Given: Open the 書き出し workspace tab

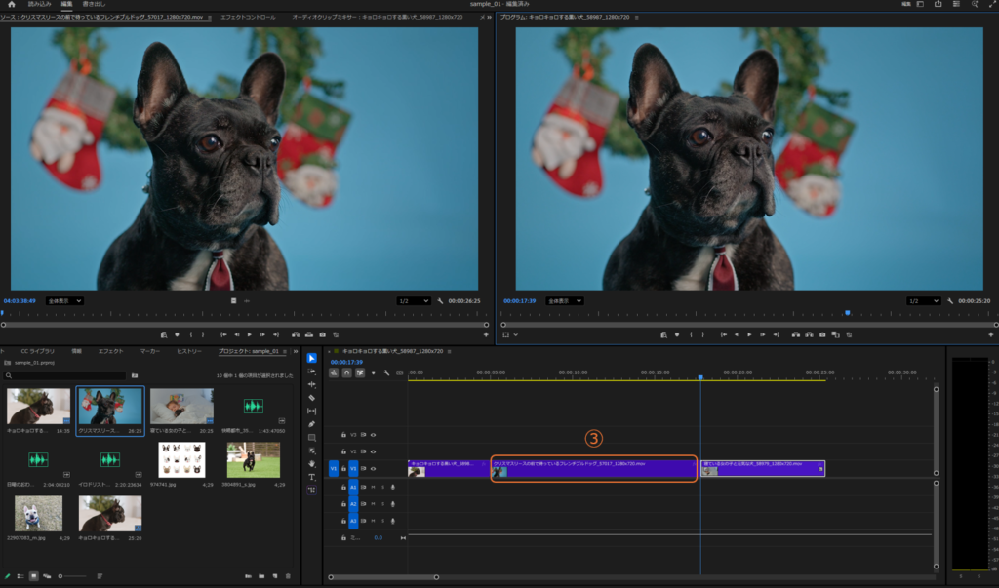Looking at the screenshot, I should pyautogui.click(x=94, y=5).
